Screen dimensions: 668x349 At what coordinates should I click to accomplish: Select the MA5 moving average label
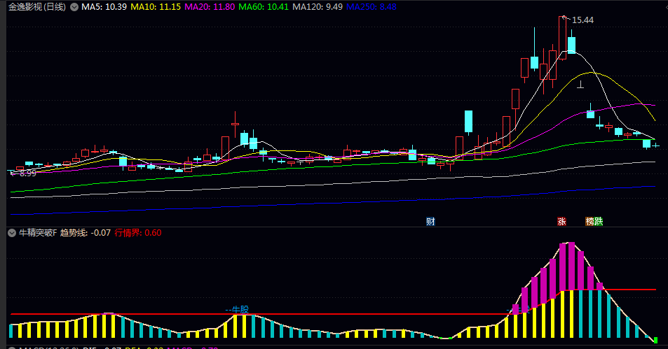pyautogui.click(x=104, y=7)
